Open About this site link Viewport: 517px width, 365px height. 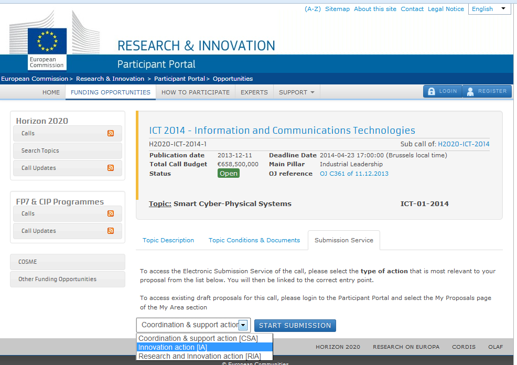(x=375, y=9)
